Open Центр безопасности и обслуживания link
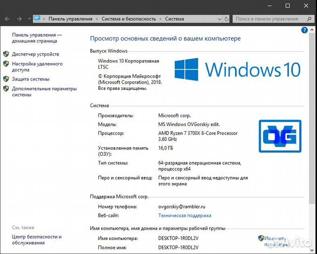317x254 pixels. 37,240
